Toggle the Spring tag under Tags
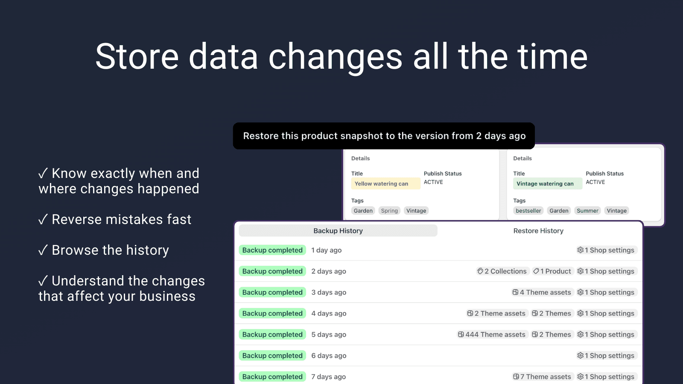 [389, 210]
